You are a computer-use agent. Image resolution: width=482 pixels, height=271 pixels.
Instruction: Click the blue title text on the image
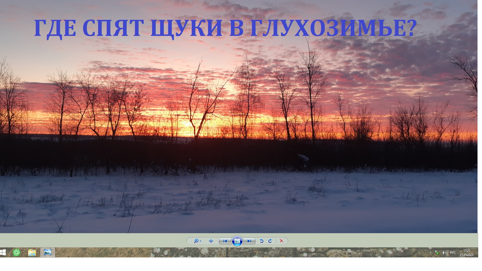[x=225, y=28]
